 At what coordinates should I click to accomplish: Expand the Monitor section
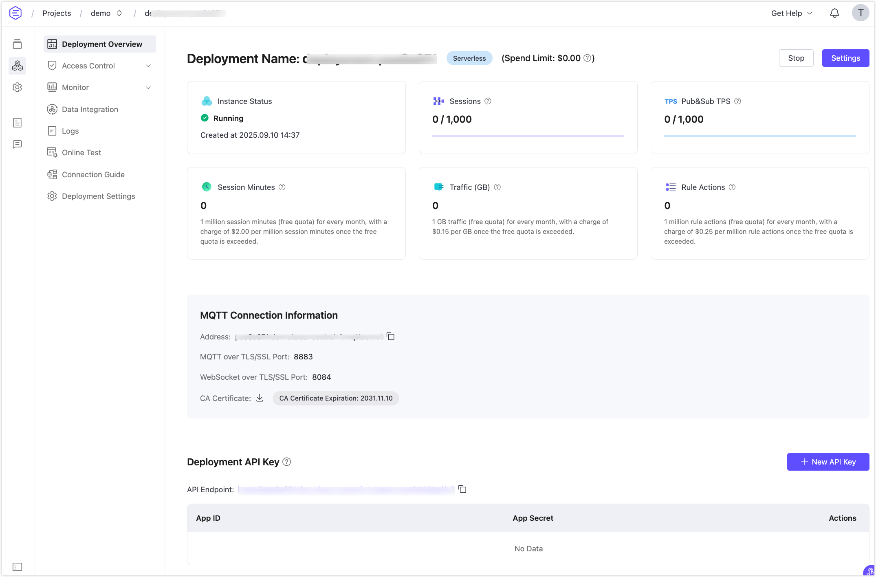click(148, 87)
